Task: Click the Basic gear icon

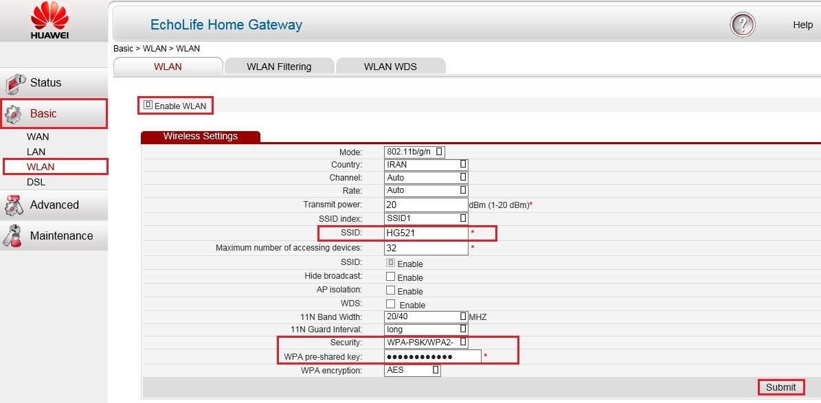Action: point(15,114)
